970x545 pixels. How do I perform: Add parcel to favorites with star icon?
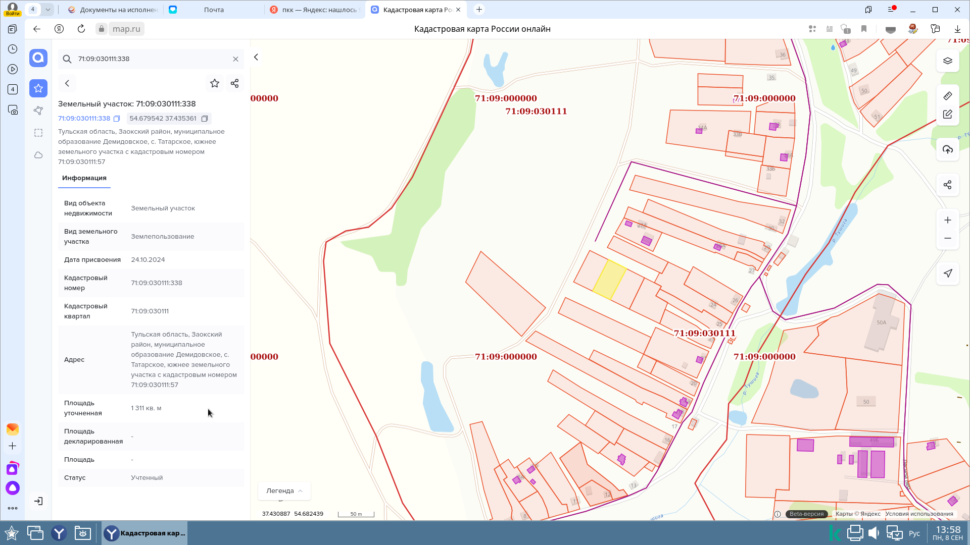pos(215,83)
